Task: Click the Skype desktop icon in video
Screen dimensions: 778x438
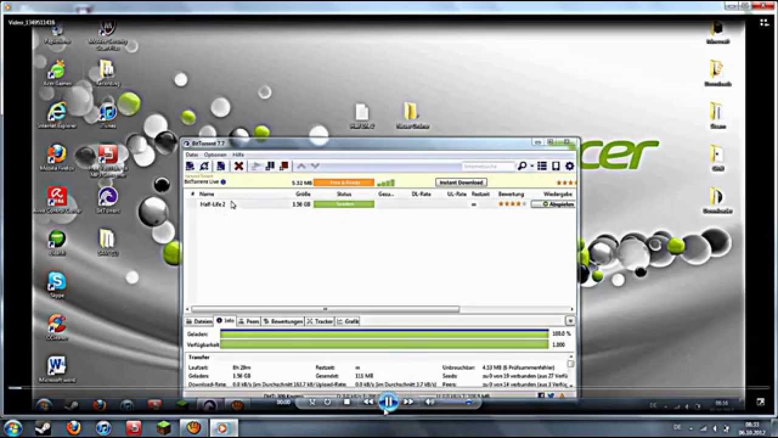Action: pos(57,285)
